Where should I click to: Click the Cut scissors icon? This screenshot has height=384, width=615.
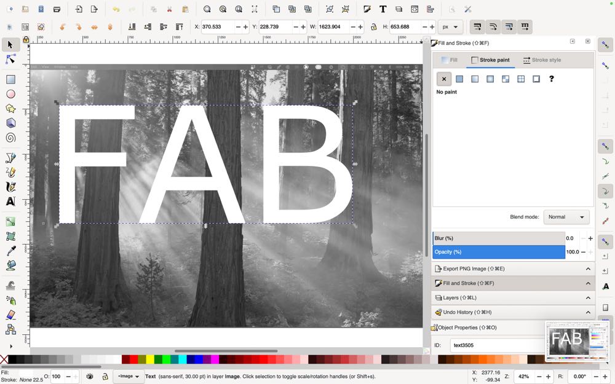click(x=170, y=9)
